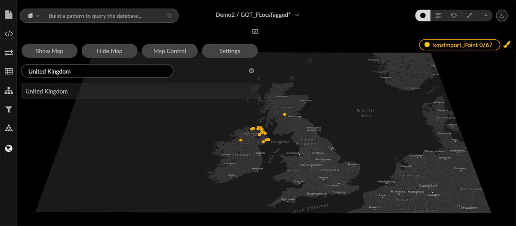Open the globe map view in sidebar
Image resolution: width=516 pixels, height=226 pixels.
(9, 148)
